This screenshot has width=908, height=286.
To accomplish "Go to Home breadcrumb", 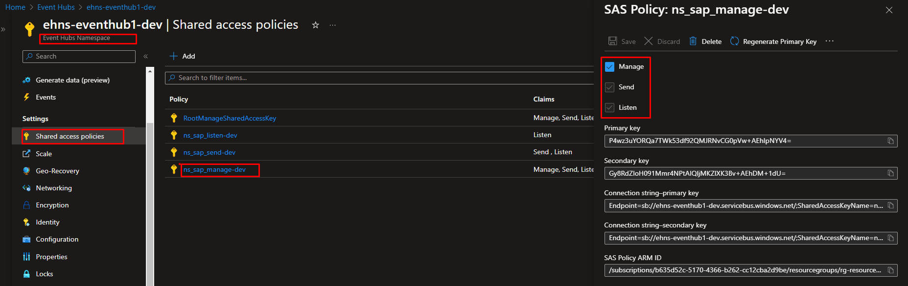I will 15,7.
